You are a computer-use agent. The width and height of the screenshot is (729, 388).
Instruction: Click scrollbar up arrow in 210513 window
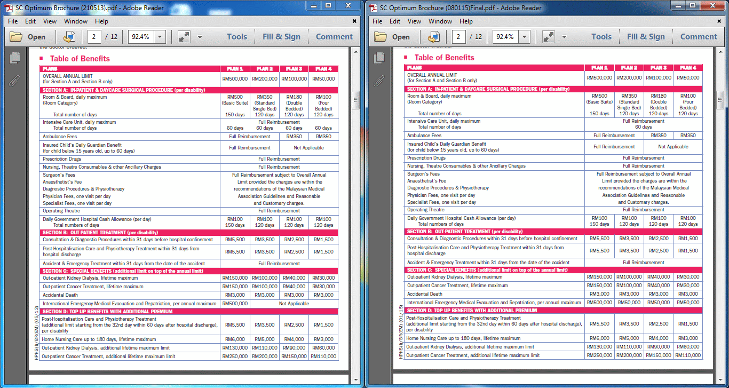pyautogui.click(x=355, y=52)
